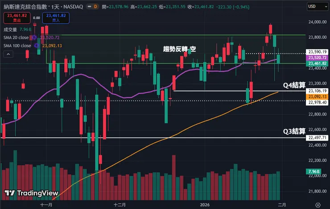Viewport: 330px width, 209px height.
Task: Click the 22,497.71 horizontal line price label
Action: tap(318, 138)
